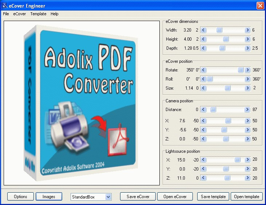
Task: Click the camera Distance slider thumb
Action: click(213, 110)
